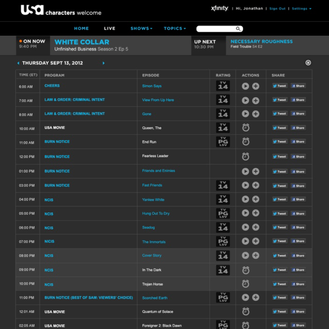Add Hung Out To Dry with plus
Screen dimensions: 329x329
click(x=255, y=213)
